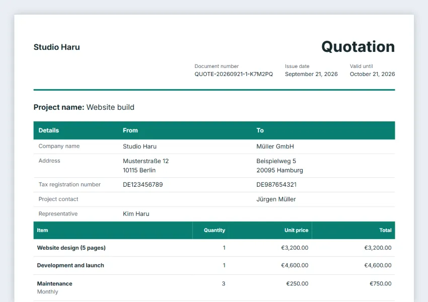The width and height of the screenshot is (428, 302).
Task: Select the "Document number" label
Action: (217, 66)
